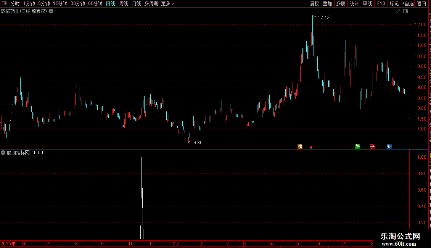Image resolution: width=431 pixels, height=248 pixels.
Task: Add stock via +自选 button
Action: click(408, 3)
